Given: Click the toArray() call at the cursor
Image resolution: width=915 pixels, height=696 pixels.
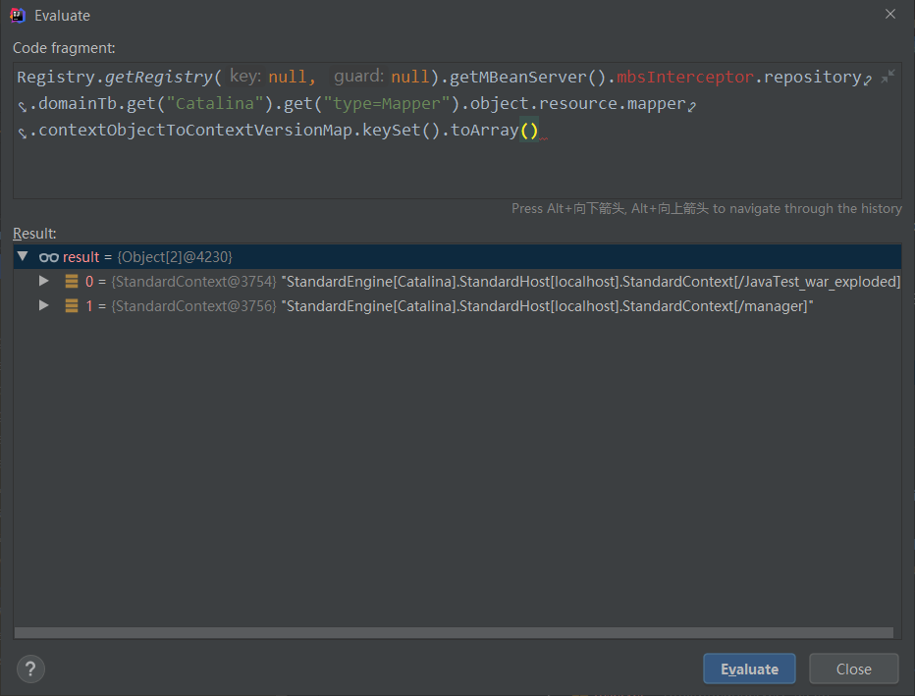Looking at the screenshot, I should [494, 130].
